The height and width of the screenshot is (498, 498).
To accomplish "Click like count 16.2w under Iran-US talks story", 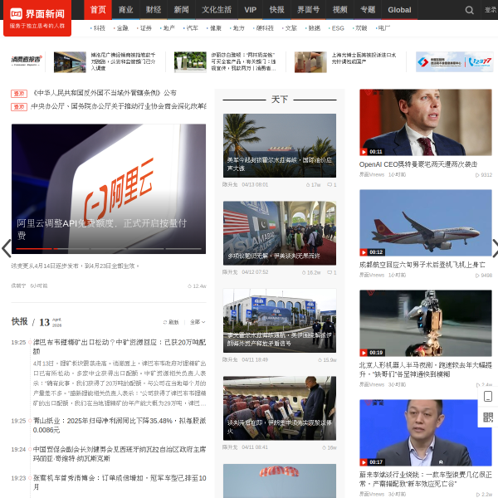I will (311, 272).
